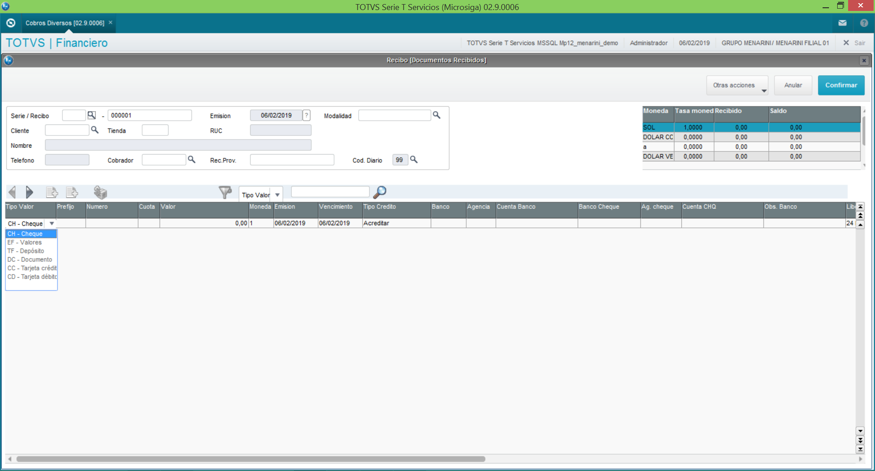Jump to grid bottom via bottom arrow
Image resolution: width=875 pixels, height=471 pixels.
(x=860, y=449)
